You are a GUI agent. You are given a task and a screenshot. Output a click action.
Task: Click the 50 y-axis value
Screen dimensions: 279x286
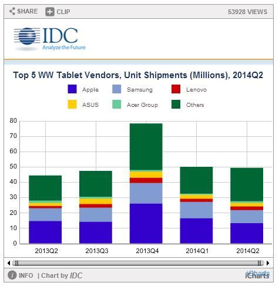point(14,167)
